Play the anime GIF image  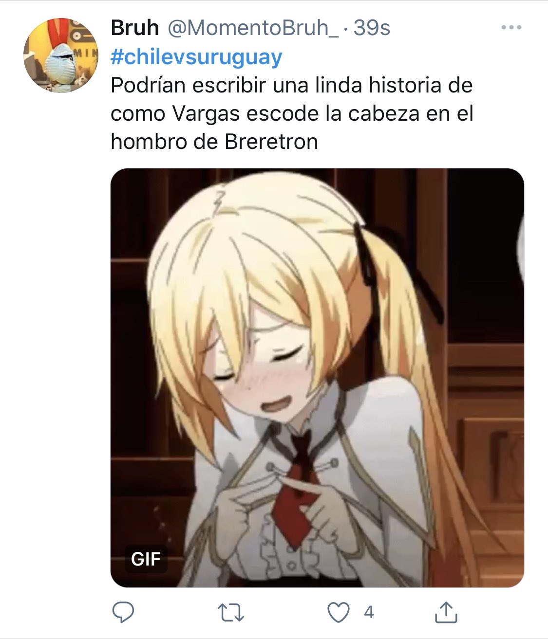tap(317, 378)
